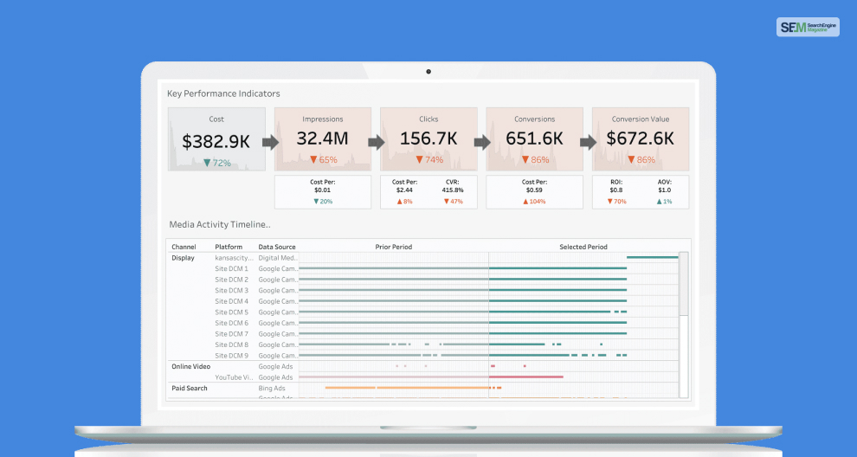857x457 pixels.
Task: Click the Digital Med.. data source
Action: click(278, 258)
